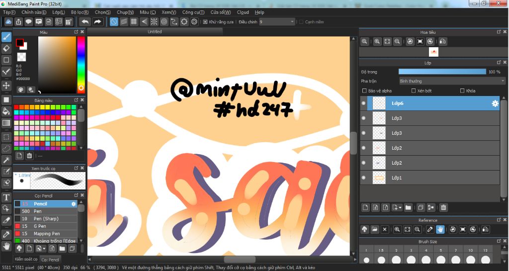Toggle visibility of second Lớp2 layer

tap(363, 163)
